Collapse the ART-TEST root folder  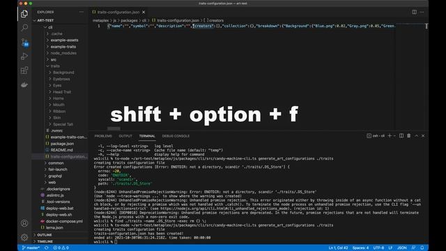pos(60,20)
